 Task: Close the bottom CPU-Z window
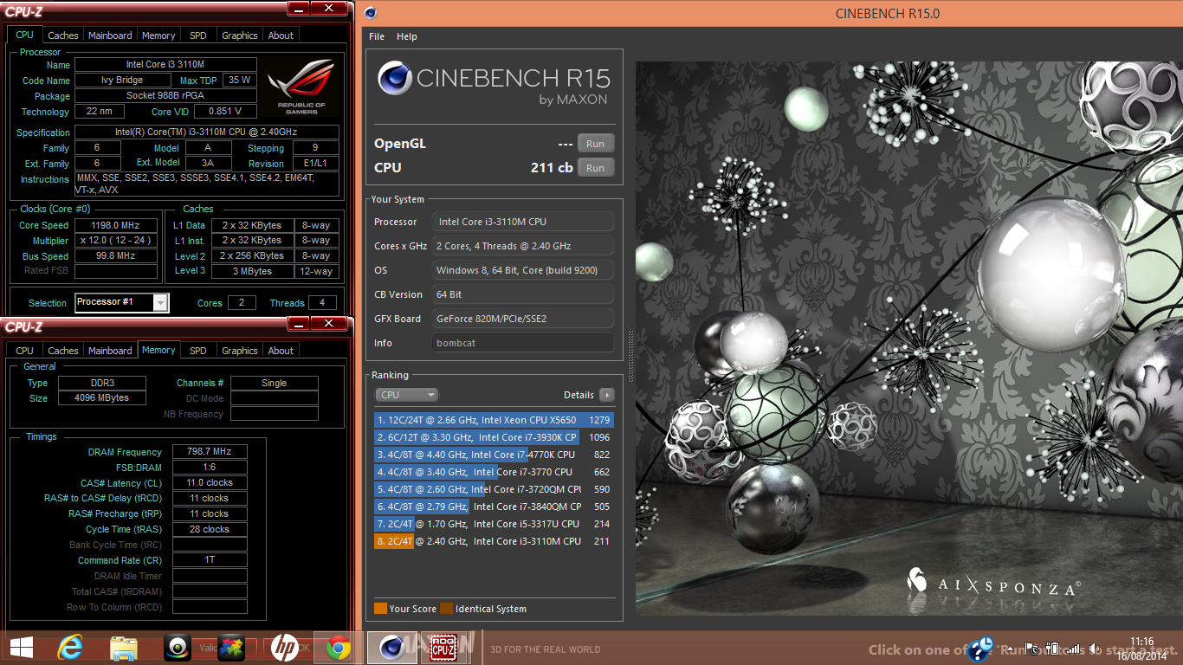coord(330,323)
